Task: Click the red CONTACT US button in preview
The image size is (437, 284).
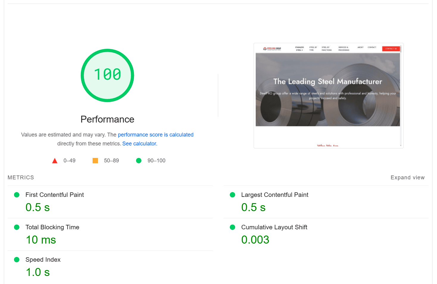Action: (x=391, y=48)
